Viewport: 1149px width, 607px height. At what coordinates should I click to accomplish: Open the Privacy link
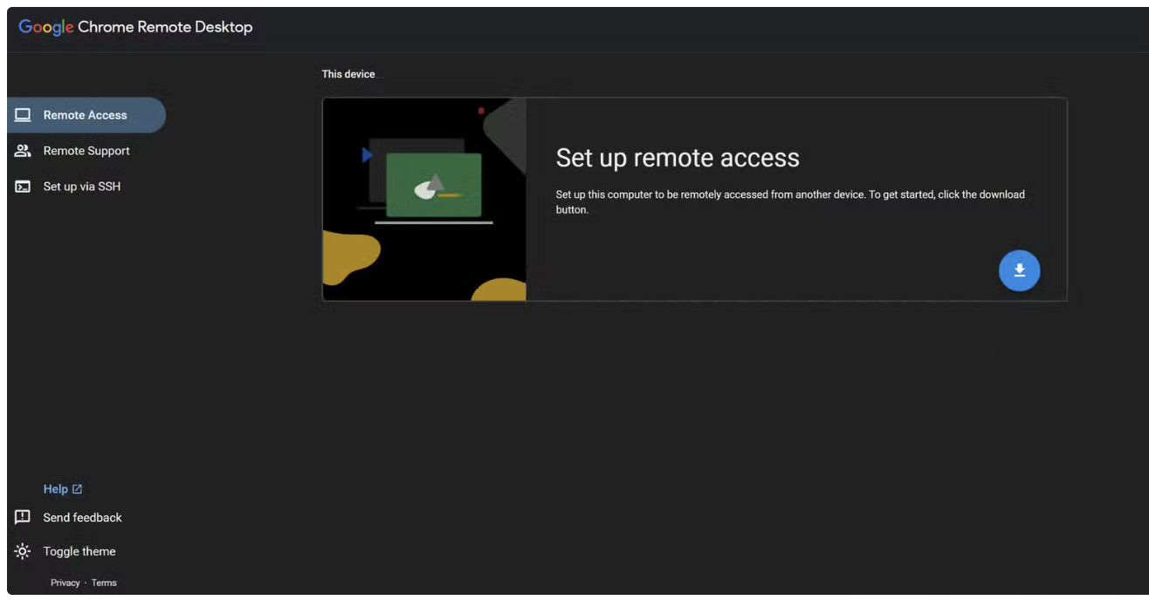(x=65, y=583)
